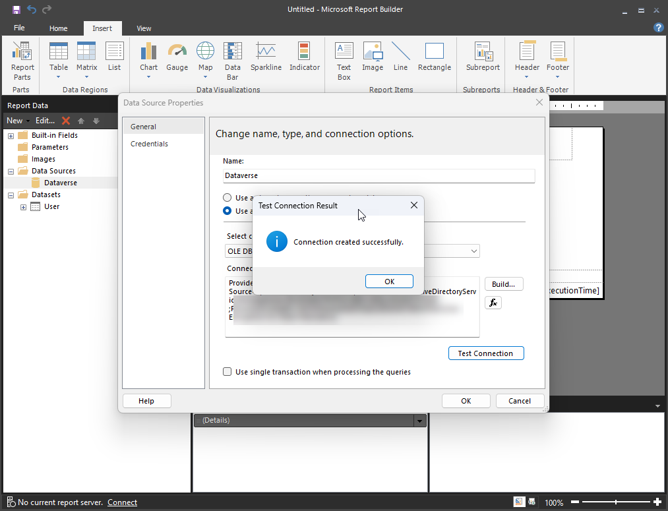Click the Redo arrow icon
The image size is (668, 511).
pyautogui.click(x=47, y=9)
